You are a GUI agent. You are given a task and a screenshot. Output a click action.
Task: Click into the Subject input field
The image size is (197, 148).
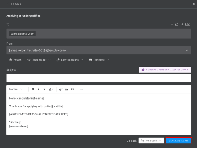point(99,78)
